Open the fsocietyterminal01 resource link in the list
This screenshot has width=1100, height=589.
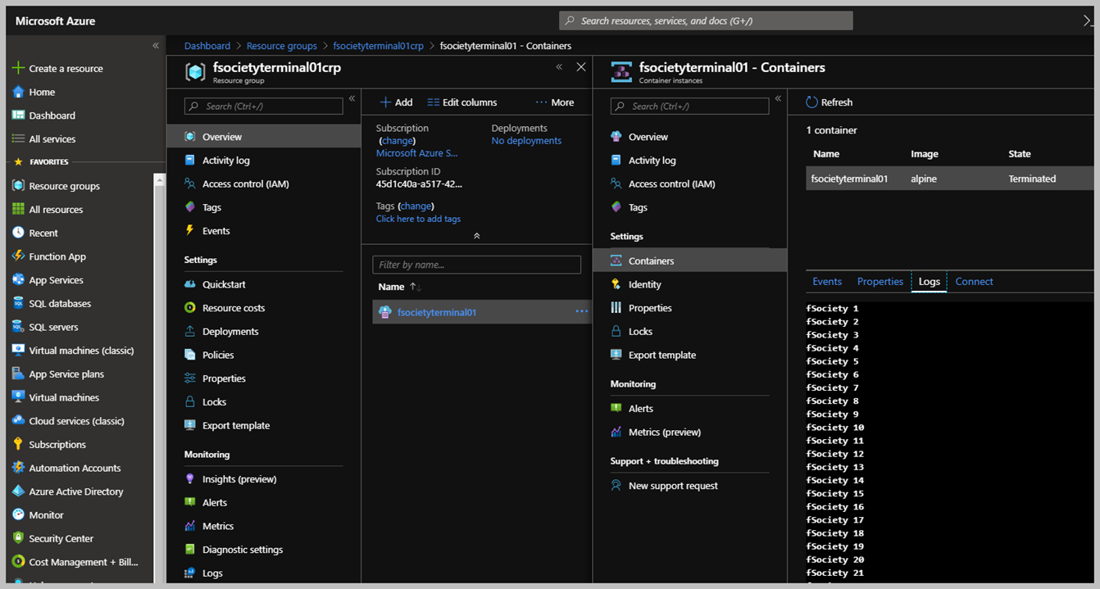[437, 312]
